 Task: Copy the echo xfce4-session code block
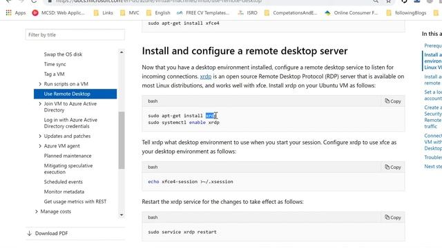point(393,167)
